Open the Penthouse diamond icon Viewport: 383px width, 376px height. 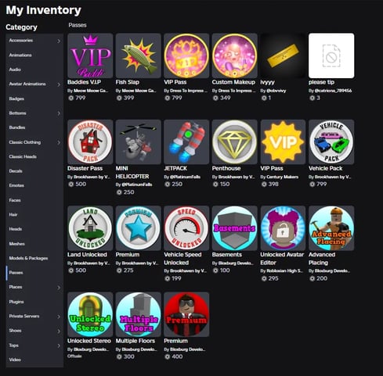[234, 141]
